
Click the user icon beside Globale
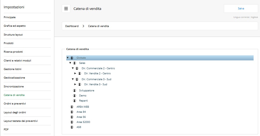click(x=72, y=58)
